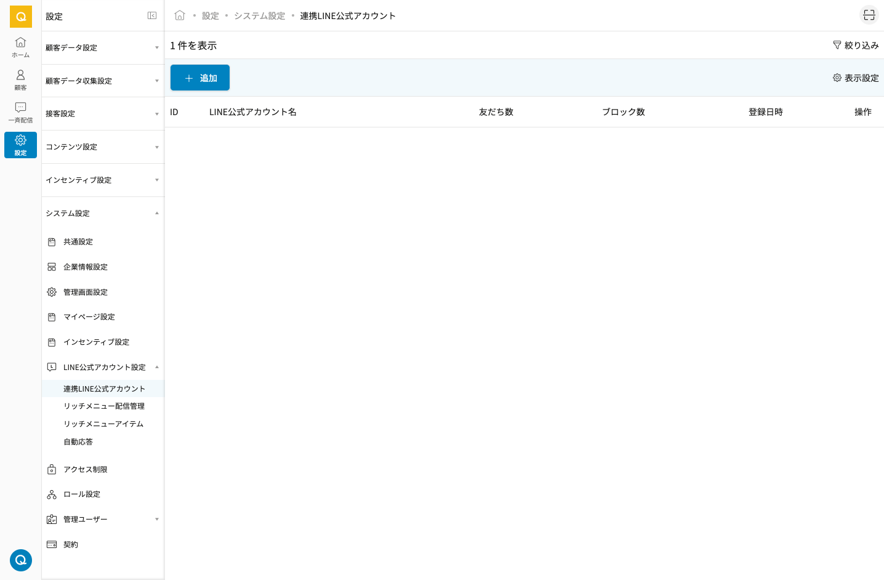Collapse LINE公式アカウント設定 submenu
The width and height of the screenshot is (884, 580).
click(157, 368)
